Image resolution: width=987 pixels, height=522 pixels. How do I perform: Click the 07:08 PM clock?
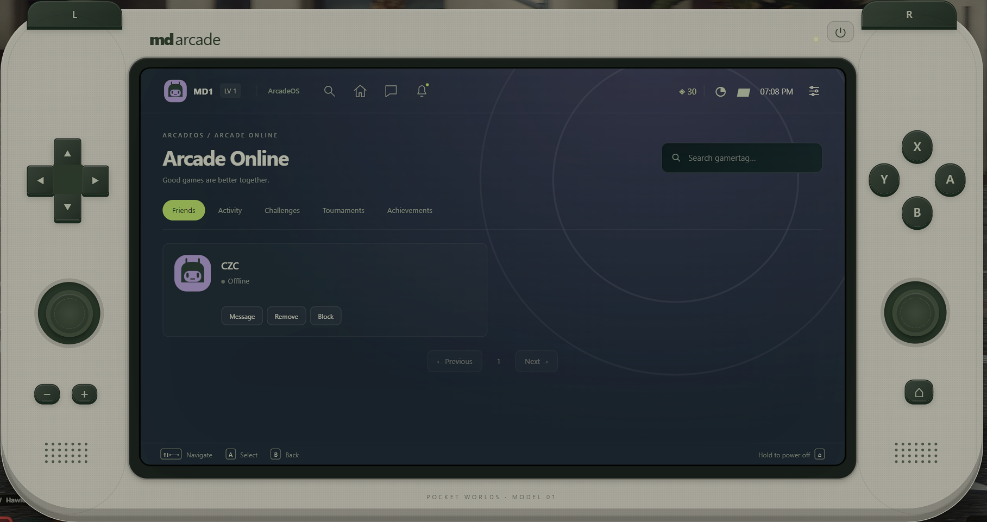pyautogui.click(x=776, y=92)
